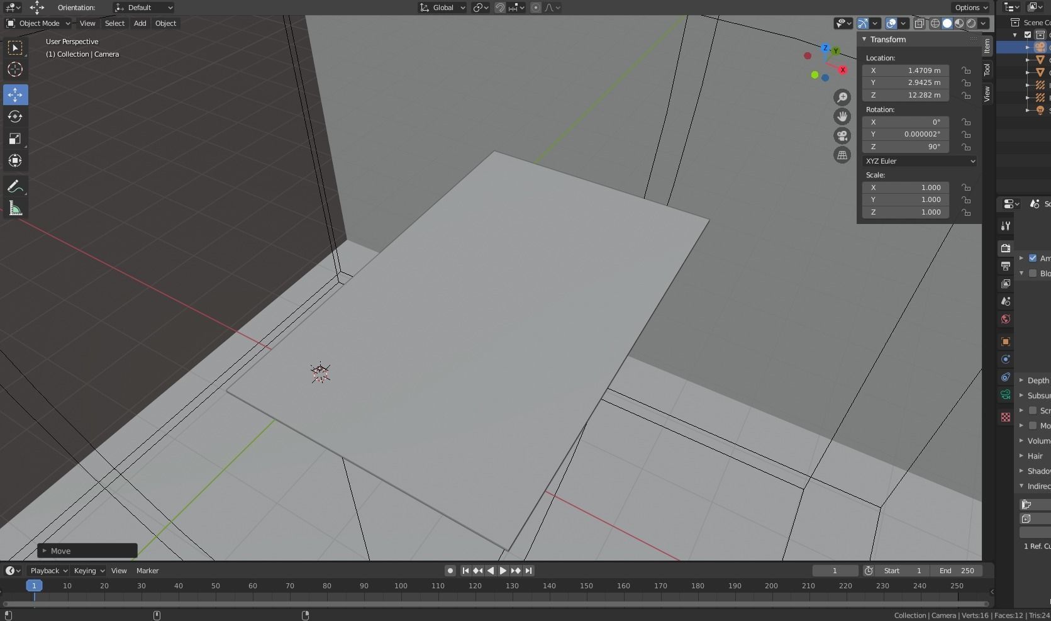Switch to the View sidebar tab
The image size is (1051, 621).
coord(987,94)
